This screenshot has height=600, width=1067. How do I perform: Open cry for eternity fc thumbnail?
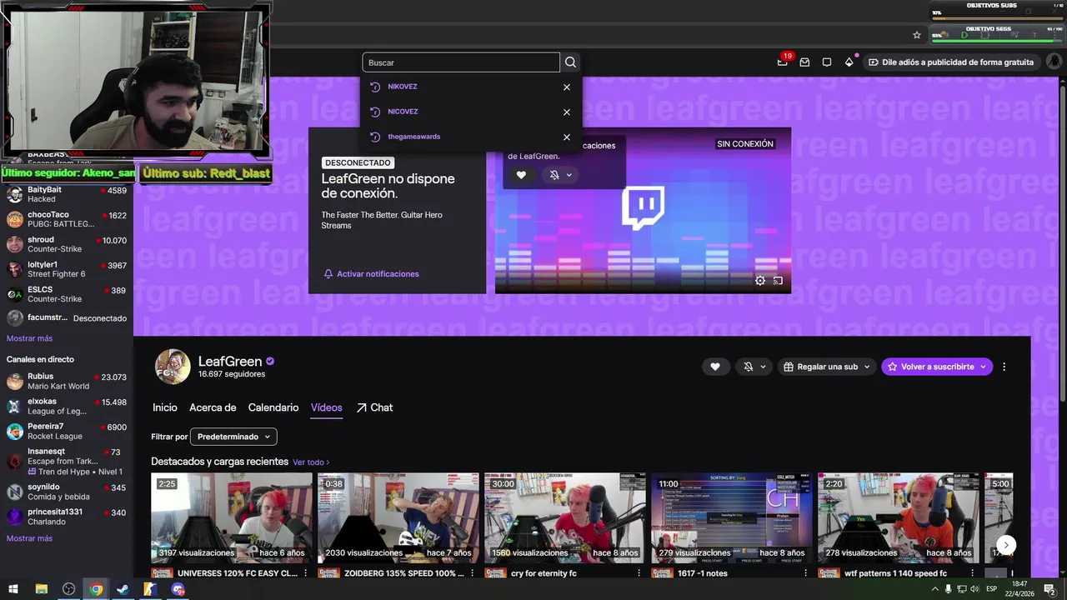(x=565, y=517)
